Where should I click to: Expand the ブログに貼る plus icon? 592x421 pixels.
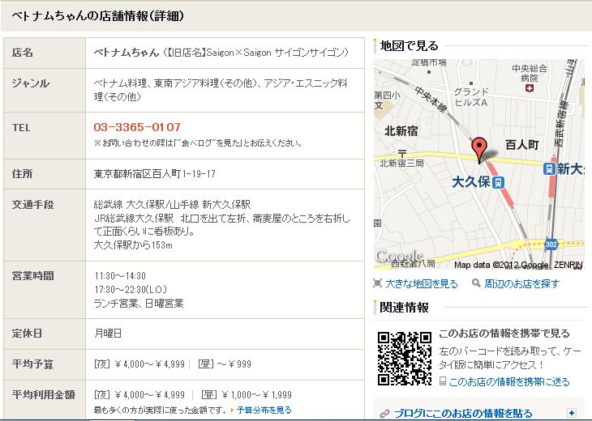[x=572, y=412]
